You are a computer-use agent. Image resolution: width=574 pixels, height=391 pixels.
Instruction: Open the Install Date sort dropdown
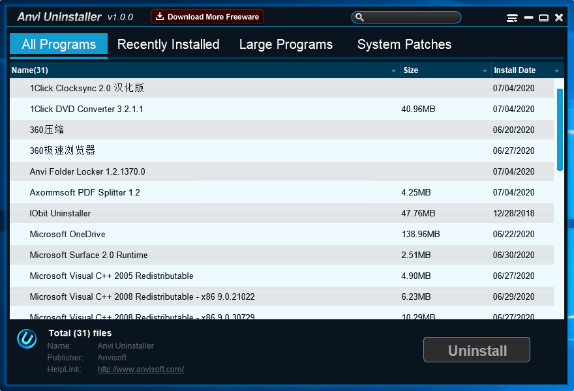(x=557, y=70)
